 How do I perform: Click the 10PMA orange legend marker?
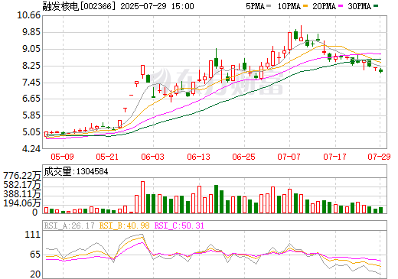(x=305, y=6)
